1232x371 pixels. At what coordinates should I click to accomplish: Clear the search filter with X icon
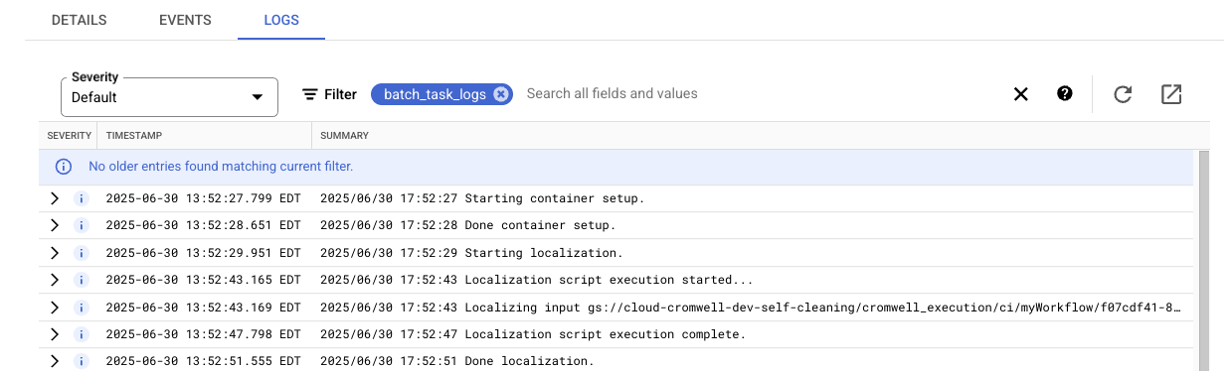(x=1020, y=94)
